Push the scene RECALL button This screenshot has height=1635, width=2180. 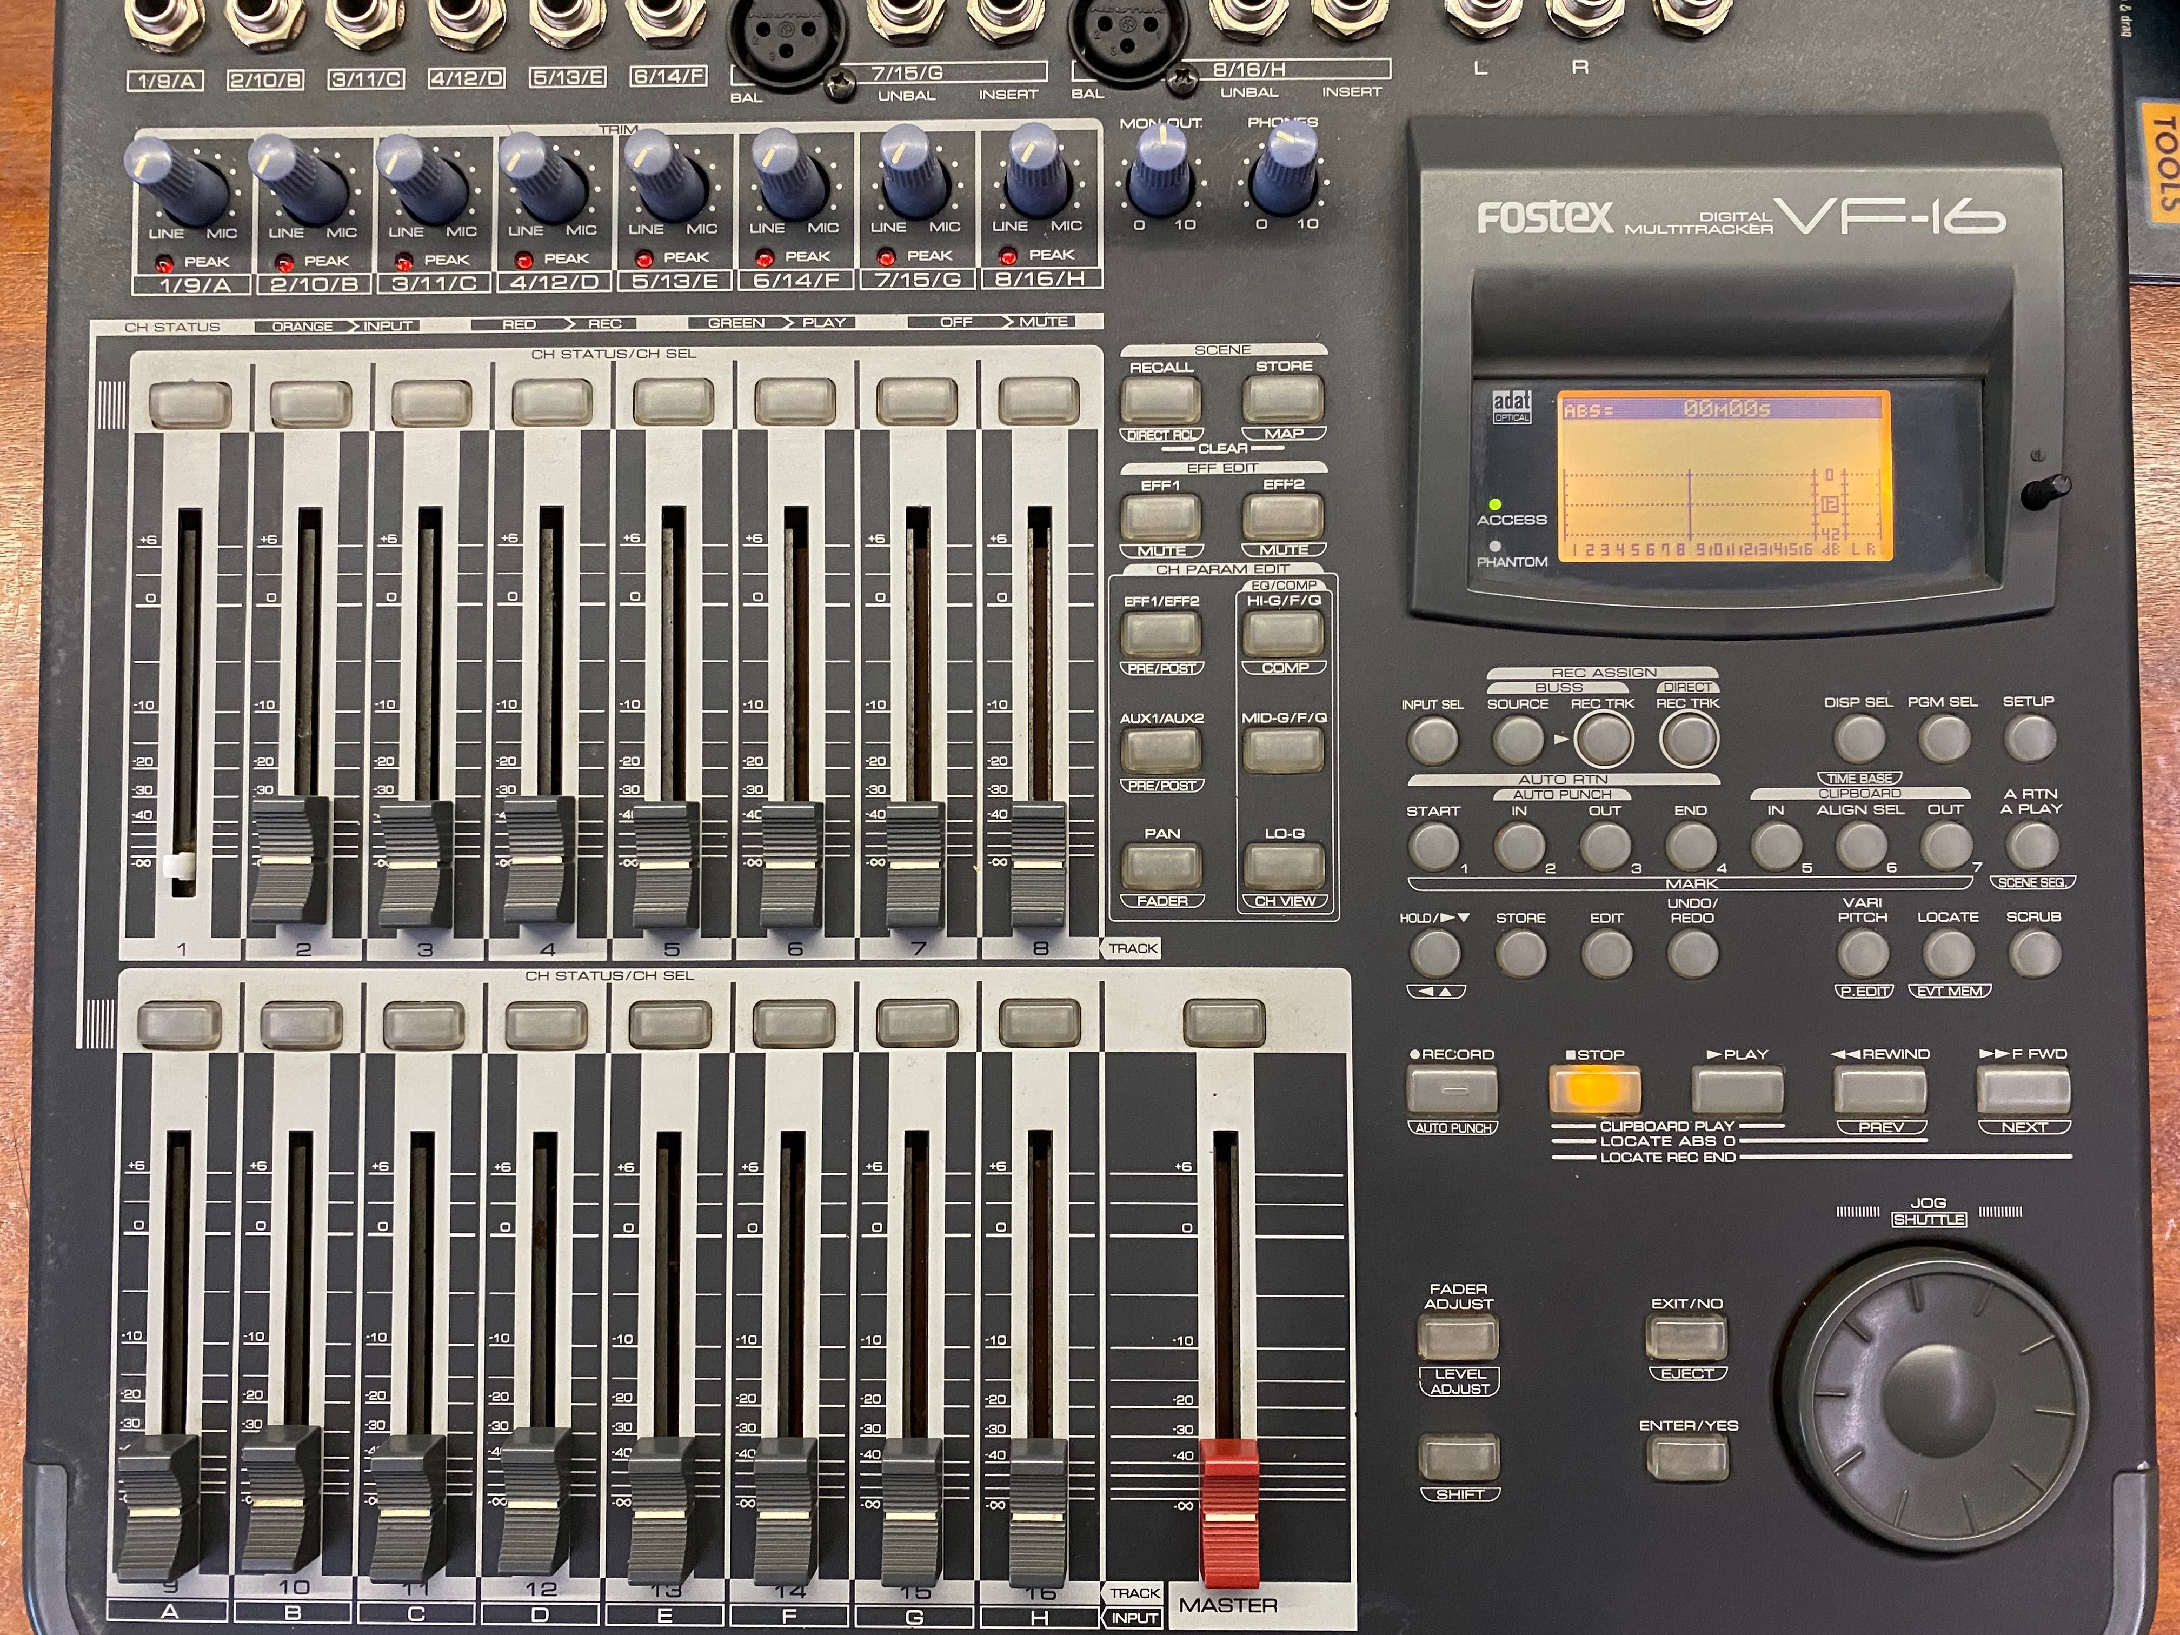[x=1161, y=400]
